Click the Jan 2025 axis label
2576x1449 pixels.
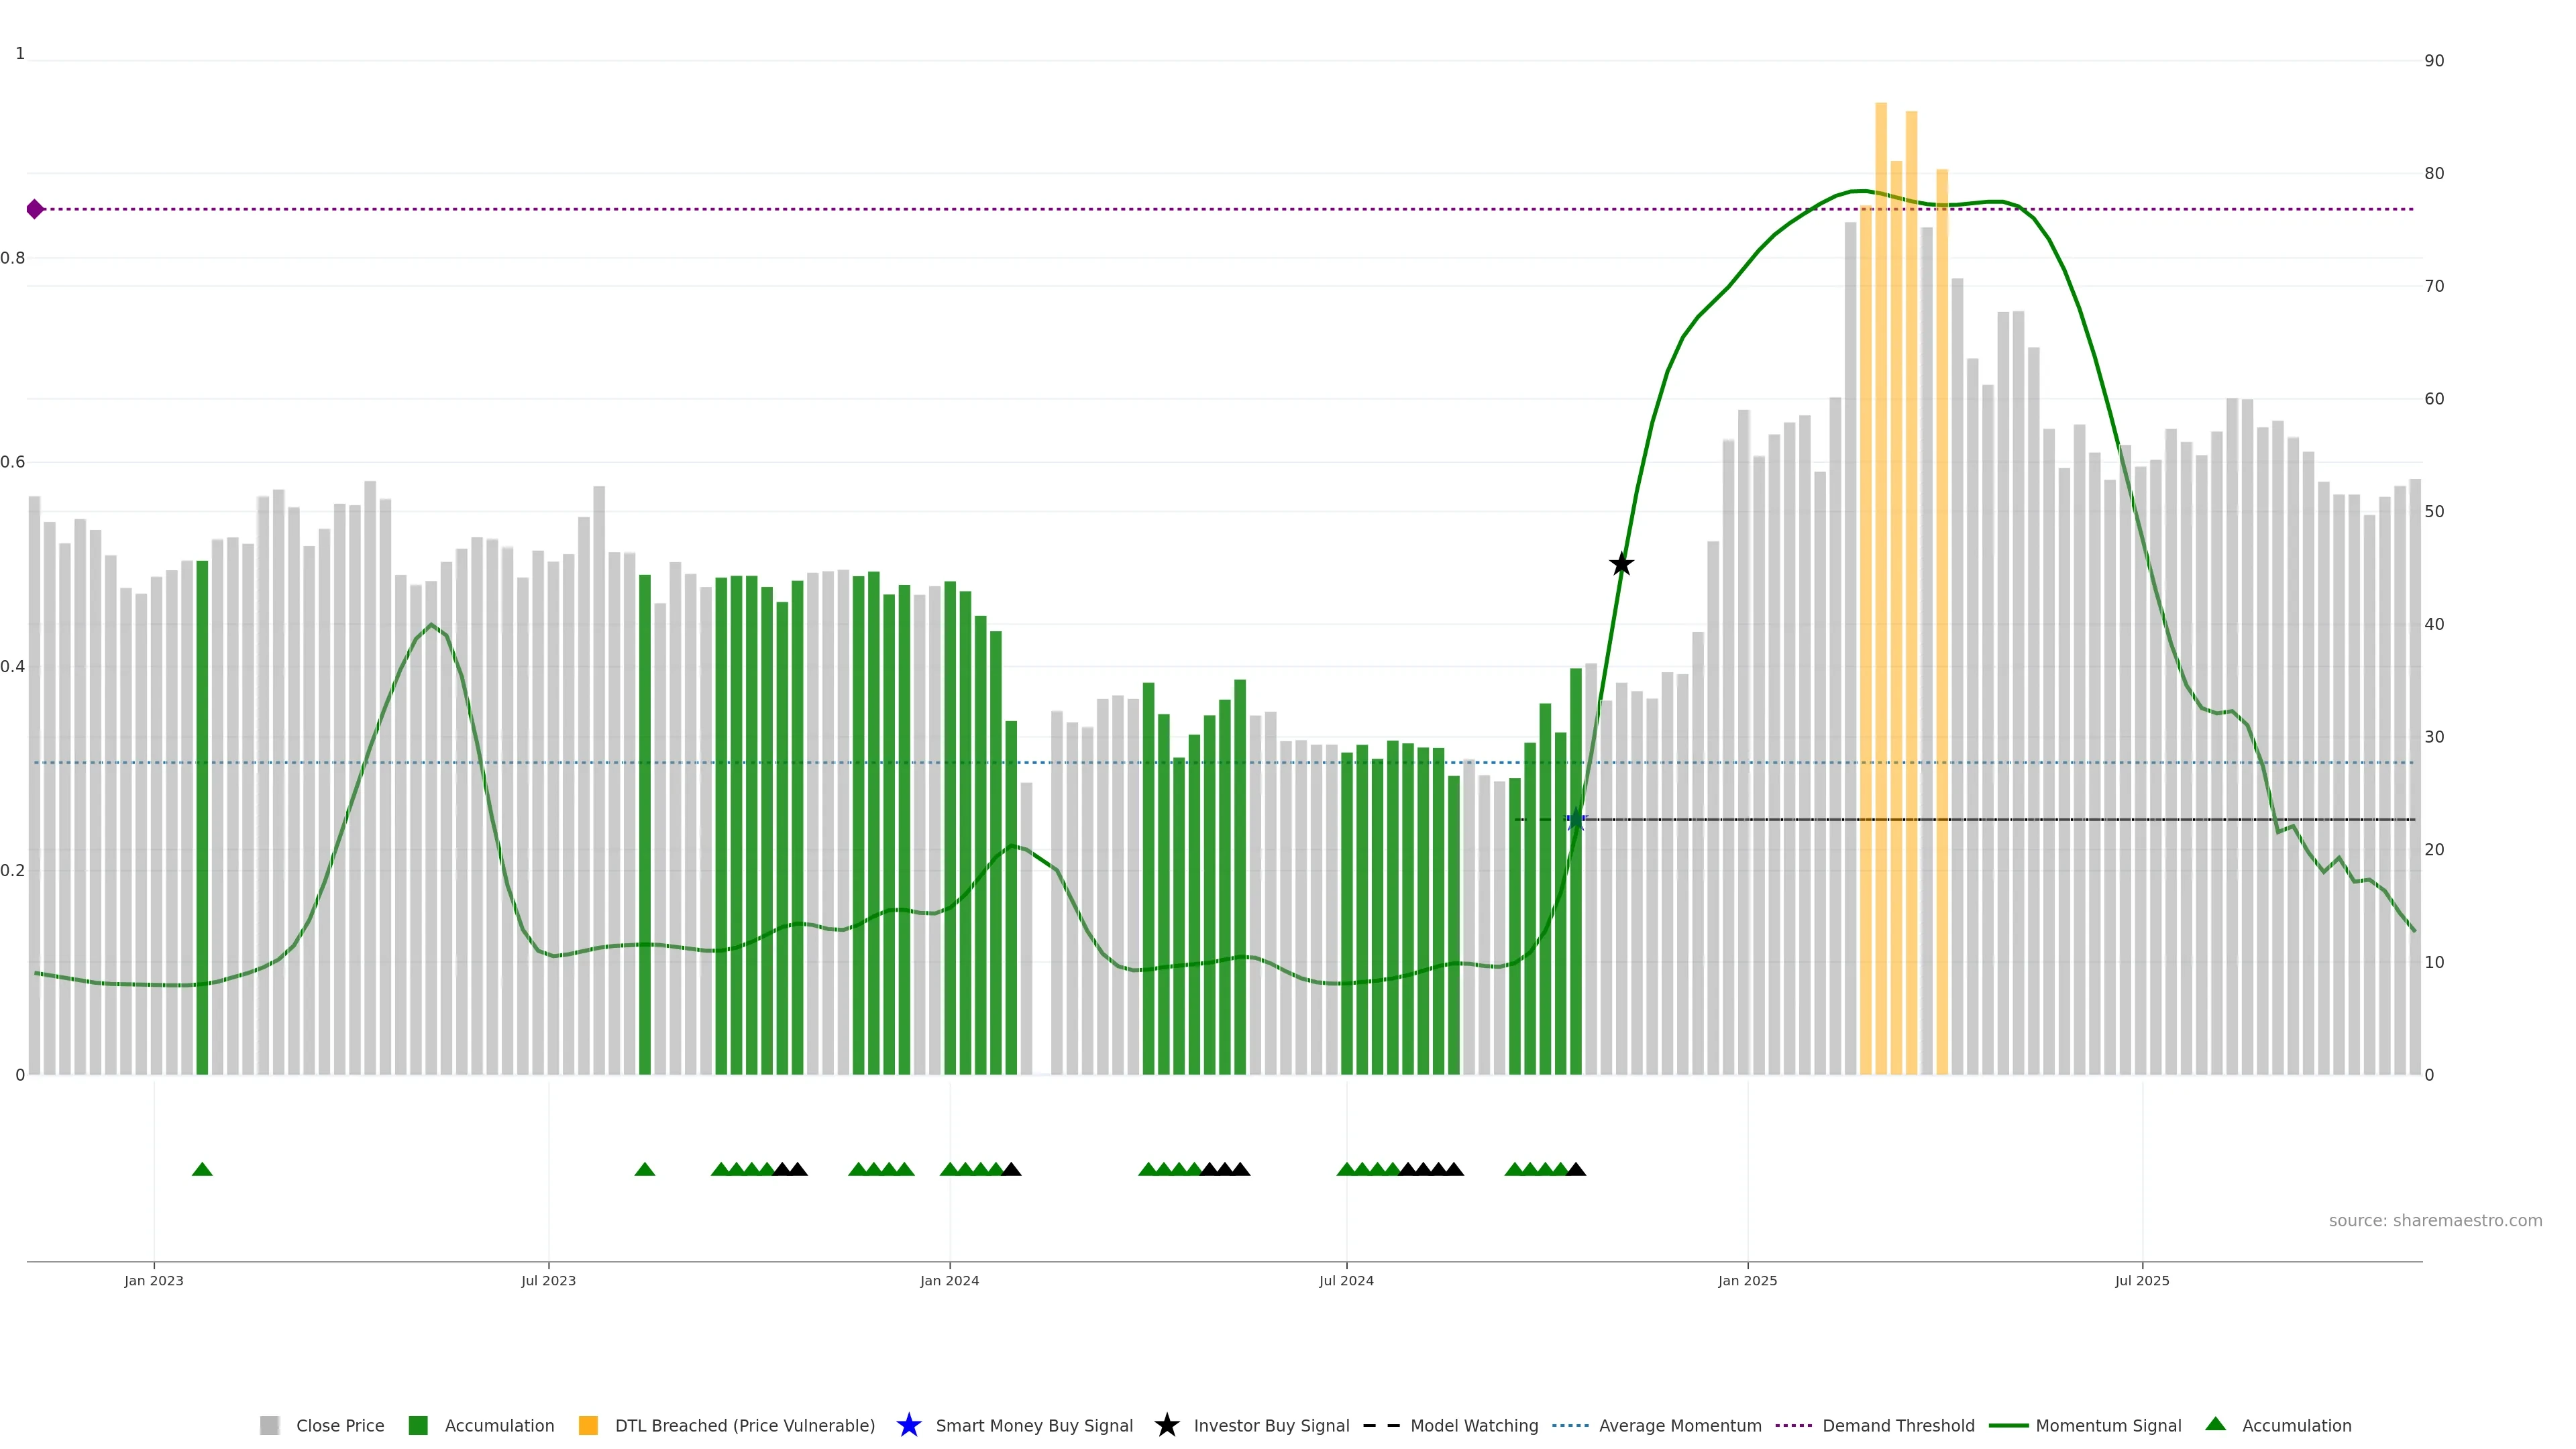1747,1281
